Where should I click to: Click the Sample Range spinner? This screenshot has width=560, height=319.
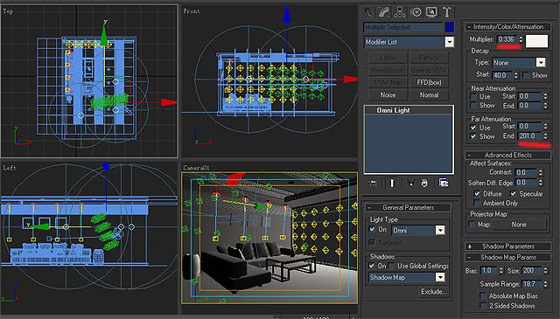tap(545, 284)
